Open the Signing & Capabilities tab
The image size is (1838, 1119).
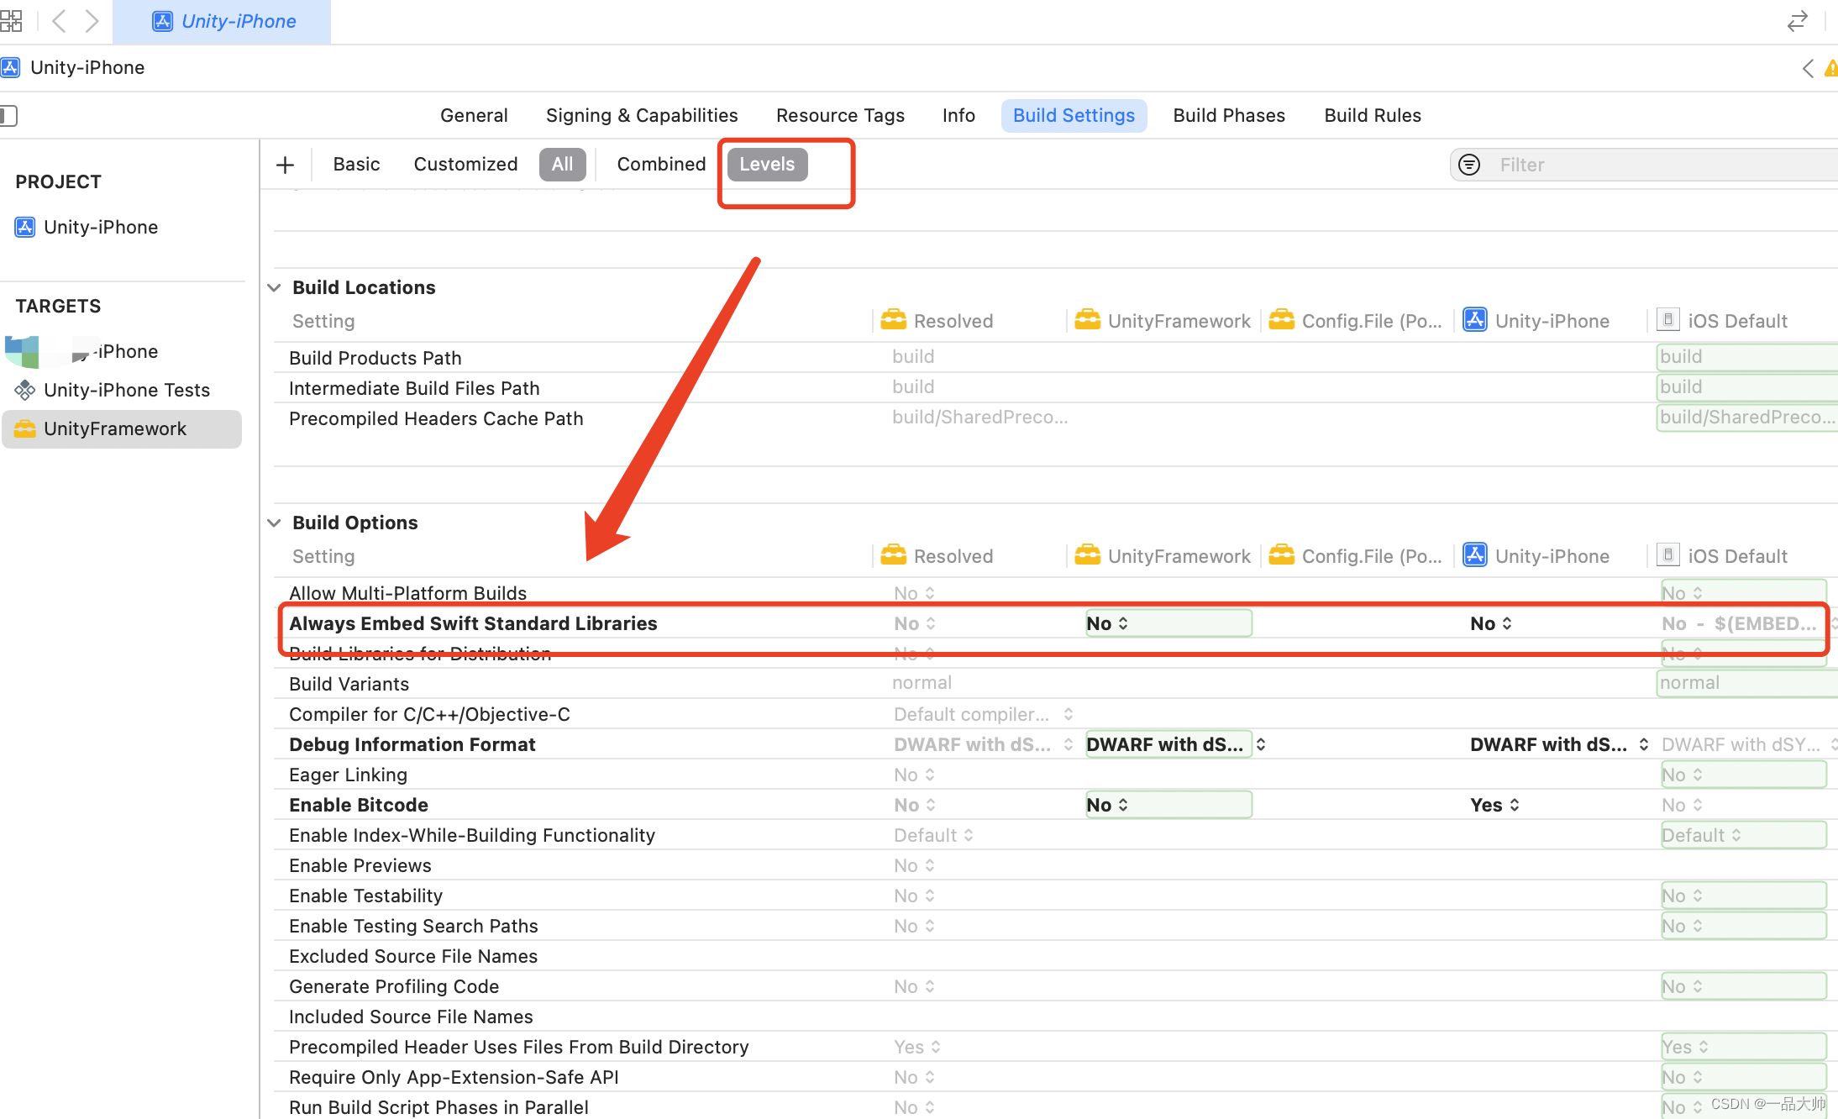coord(642,115)
